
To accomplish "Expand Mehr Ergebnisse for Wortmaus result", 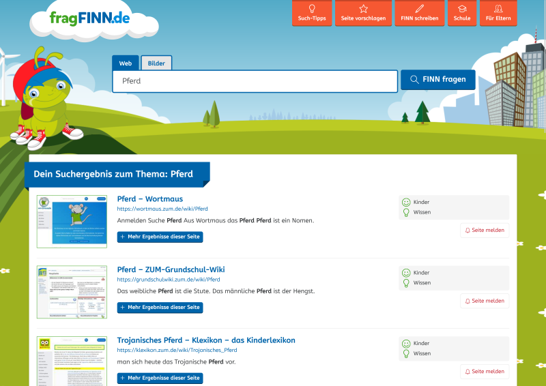I will tap(160, 237).
